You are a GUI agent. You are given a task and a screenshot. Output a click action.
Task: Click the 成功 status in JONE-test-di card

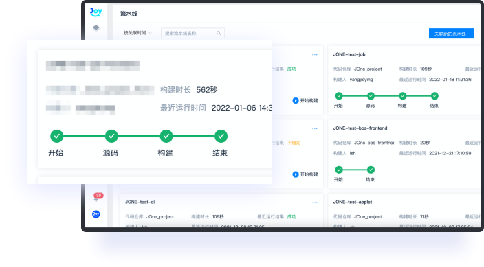(291, 216)
